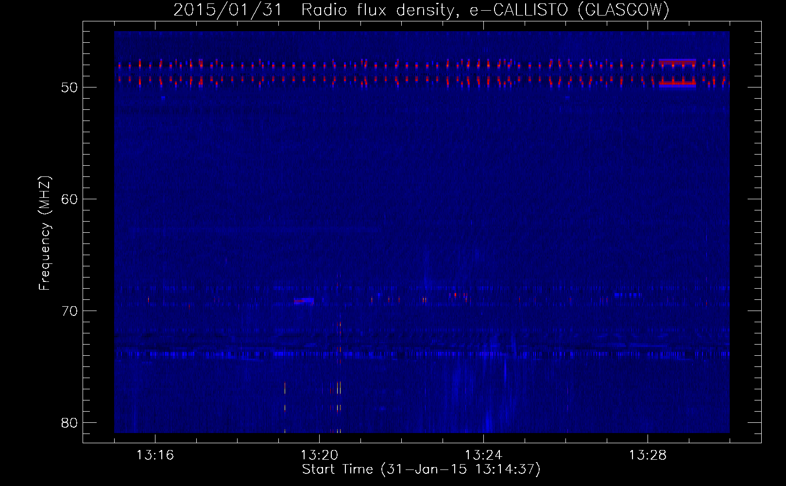Click the short red streak near 69 MHz before 13:20

pos(304,301)
